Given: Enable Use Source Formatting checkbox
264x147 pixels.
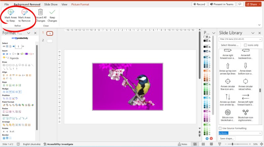Looking at the screenshot, I should click(220, 128).
